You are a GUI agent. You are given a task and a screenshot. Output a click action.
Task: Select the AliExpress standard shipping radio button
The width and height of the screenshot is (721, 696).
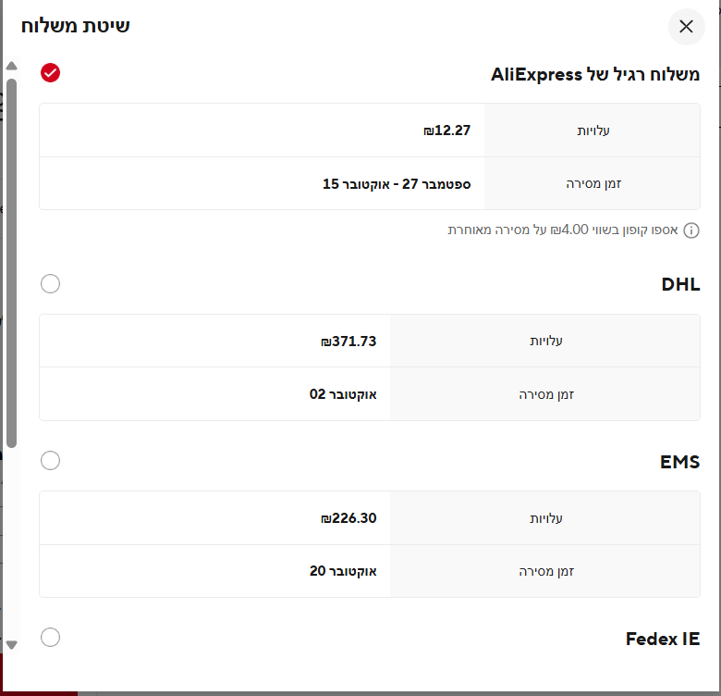pos(51,72)
